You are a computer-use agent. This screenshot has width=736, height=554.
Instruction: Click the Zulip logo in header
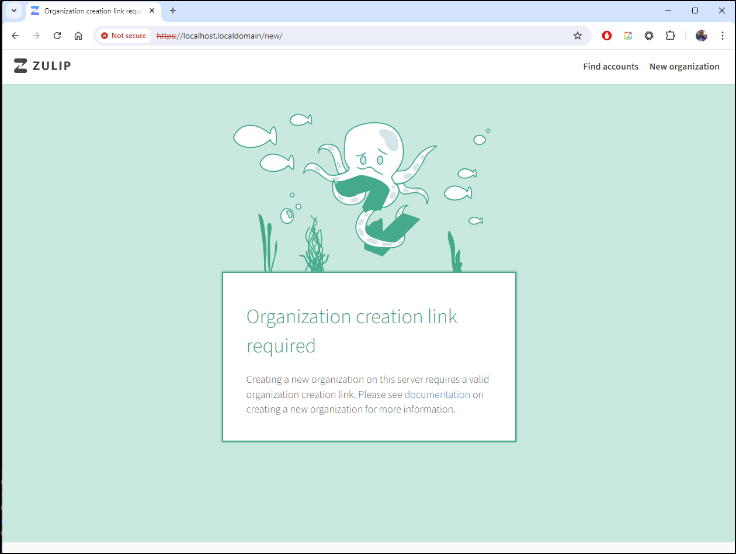42,66
